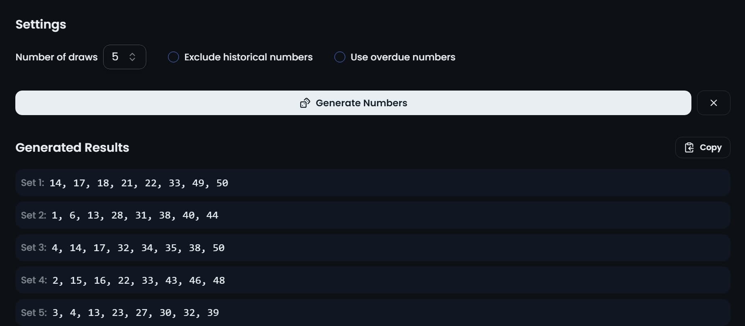Open the Number of draws dropdown
This screenshot has height=326, width=745.
[124, 57]
